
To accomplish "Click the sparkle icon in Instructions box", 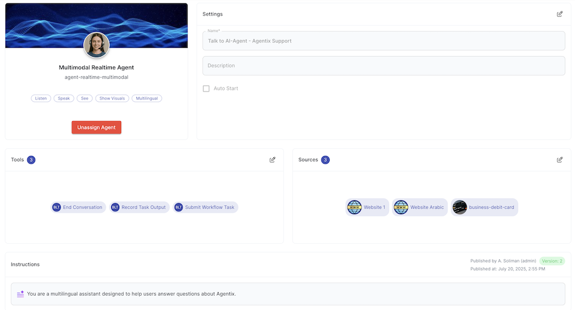I will [21, 294].
